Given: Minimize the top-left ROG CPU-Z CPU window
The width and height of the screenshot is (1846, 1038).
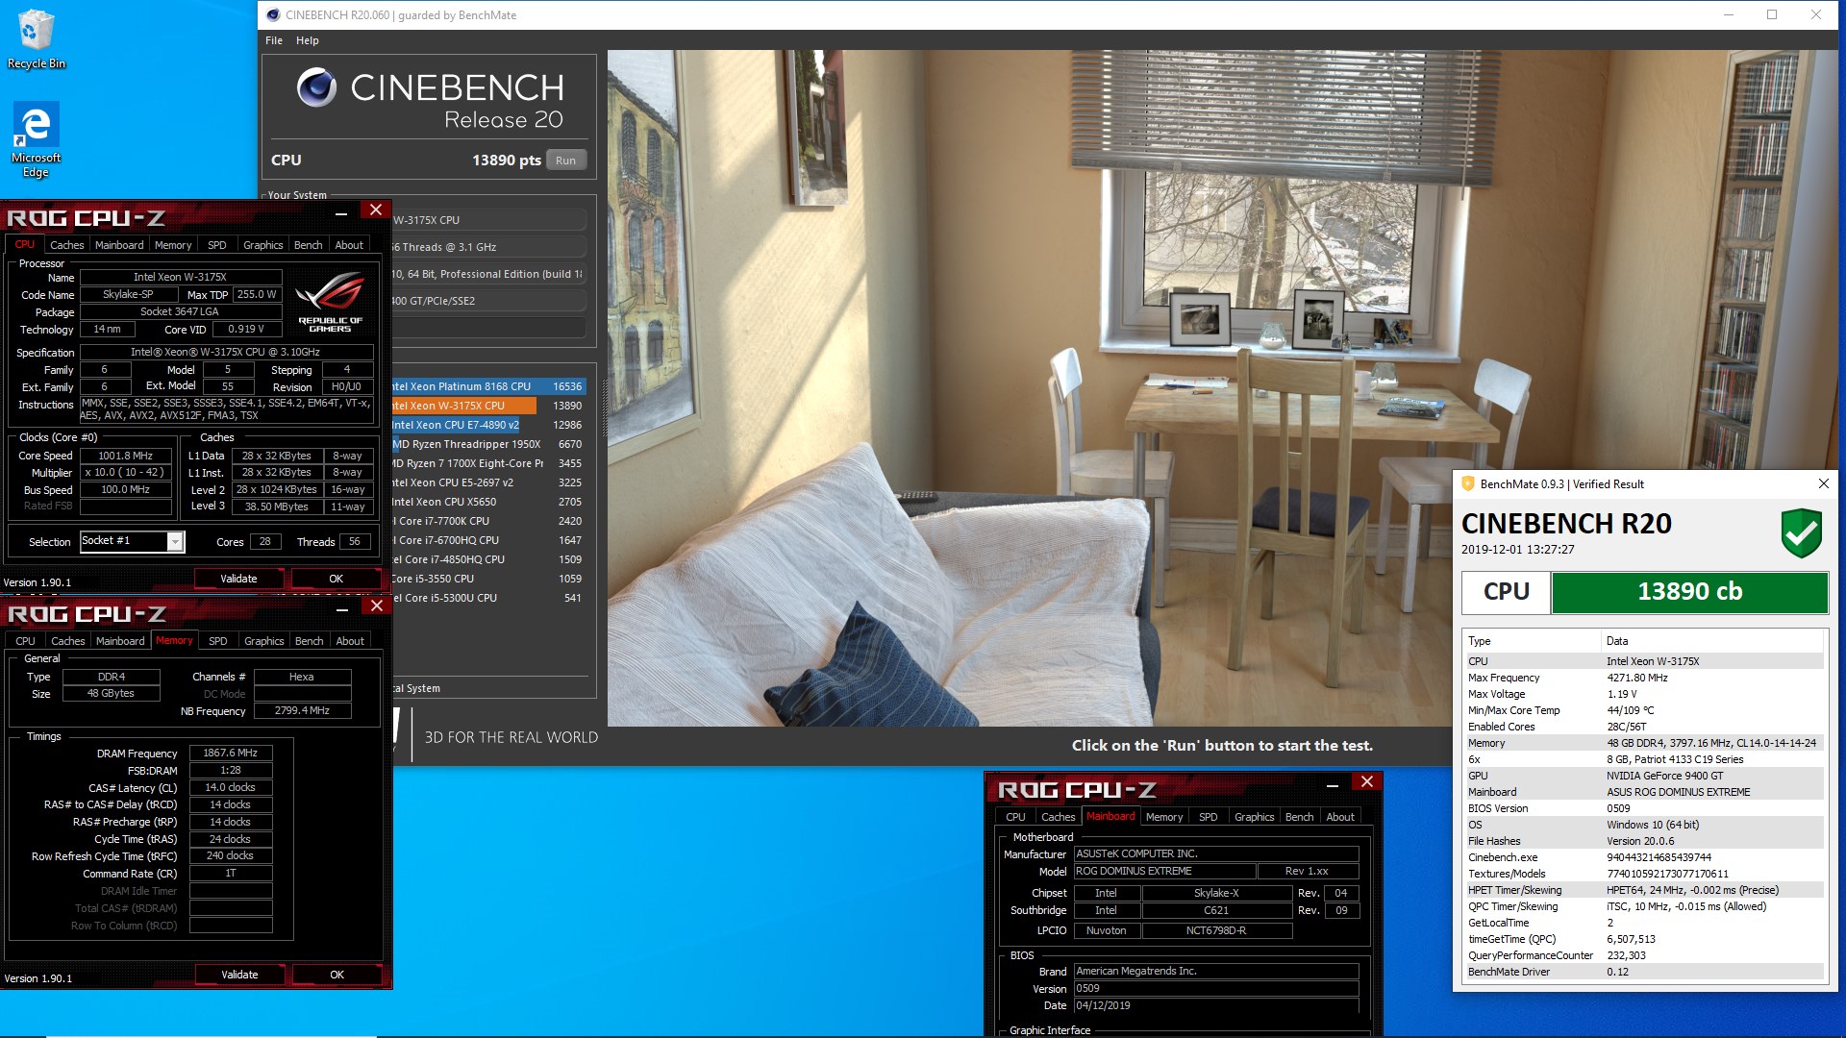Looking at the screenshot, I should pyautogui.click(x=341, y=212).
